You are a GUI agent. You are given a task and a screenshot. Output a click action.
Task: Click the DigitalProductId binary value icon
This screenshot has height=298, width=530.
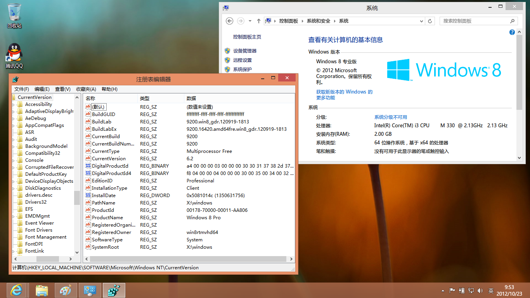pyautogui.click(x=88, y=166)
